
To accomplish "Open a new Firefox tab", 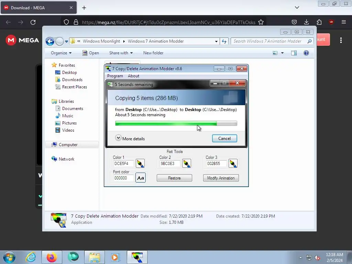I will [x=84, y=8].
